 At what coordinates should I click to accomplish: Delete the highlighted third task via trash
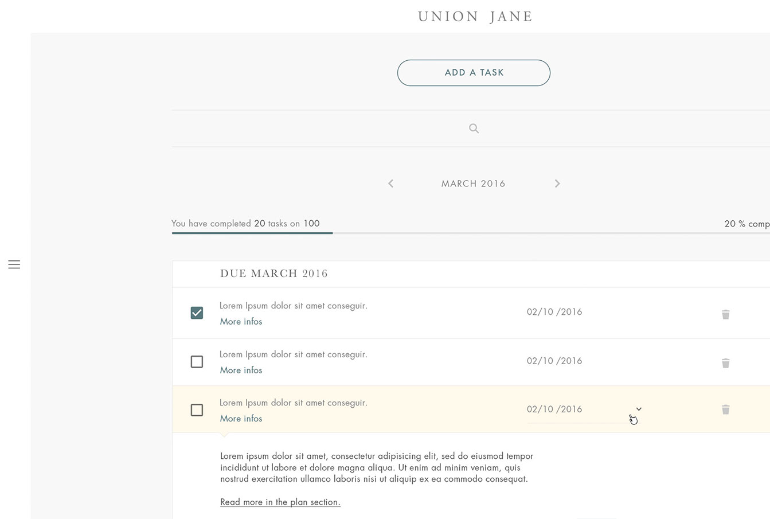[x=725, y=409]
